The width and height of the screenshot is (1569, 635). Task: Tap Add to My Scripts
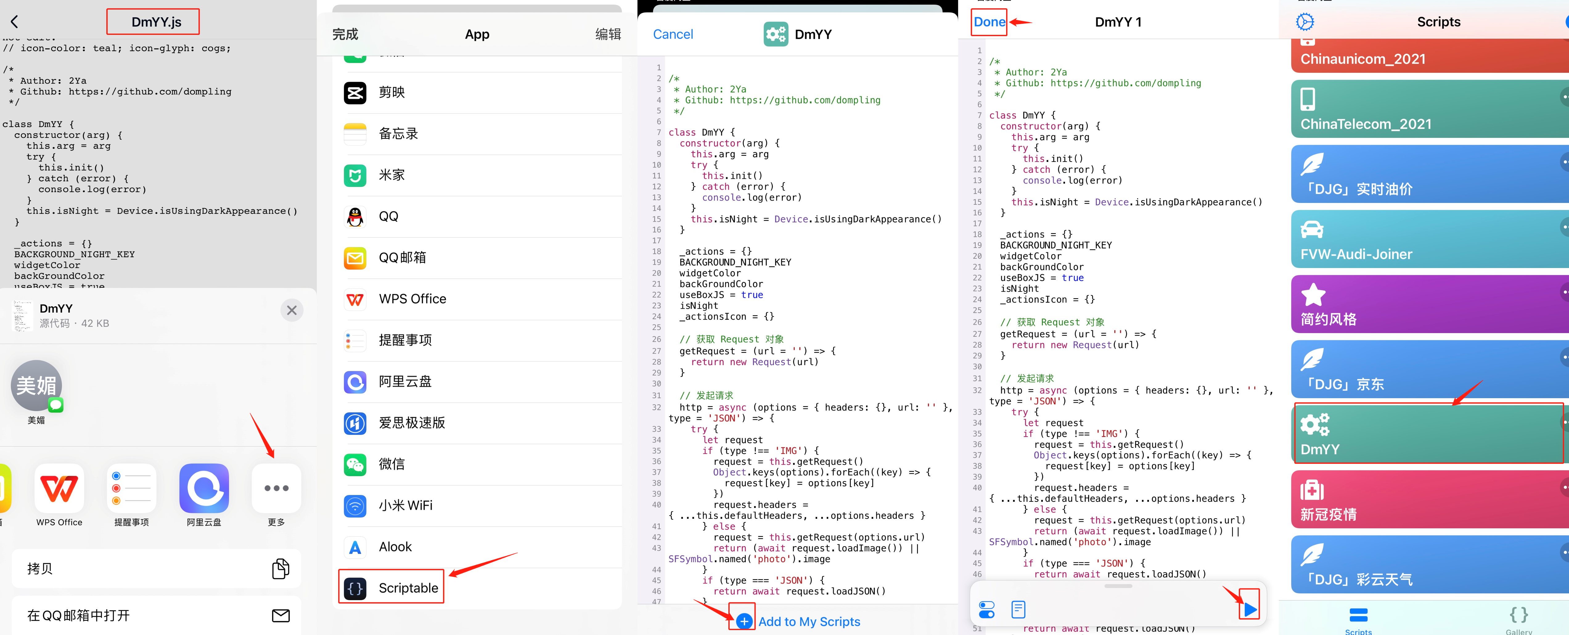coord(798,621)
